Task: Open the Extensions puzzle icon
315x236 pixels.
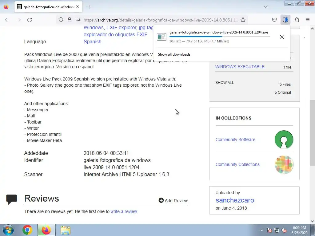Action: coord(297,20)
